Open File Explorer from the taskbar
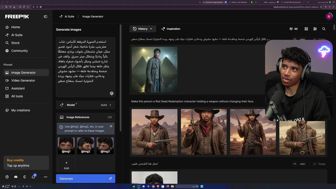Image resolution: width=336 pixels, height=189 pixels. click(172, 186)
